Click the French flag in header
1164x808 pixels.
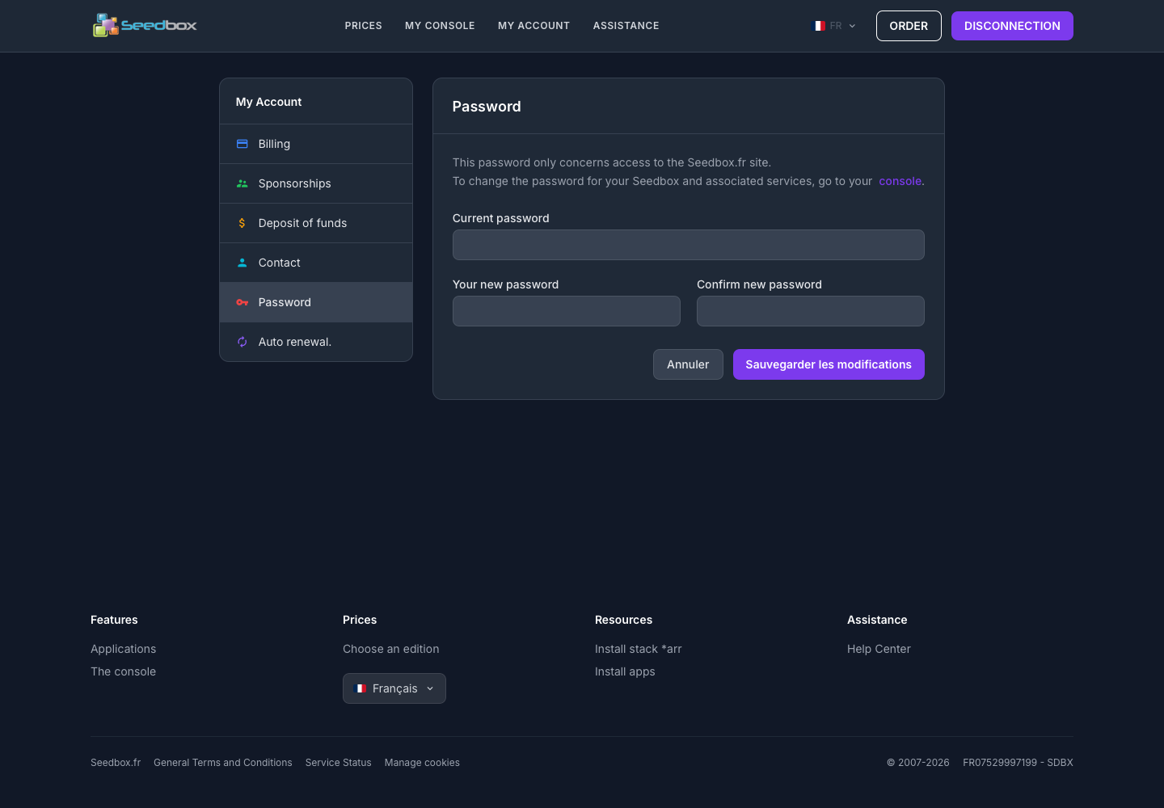point(818,26)
